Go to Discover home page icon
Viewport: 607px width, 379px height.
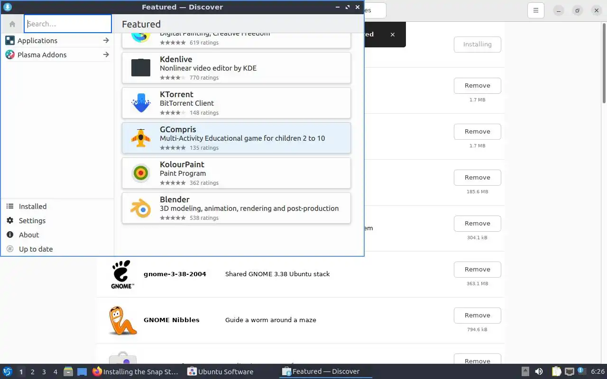pyautogui.click(x=12, y=24)
